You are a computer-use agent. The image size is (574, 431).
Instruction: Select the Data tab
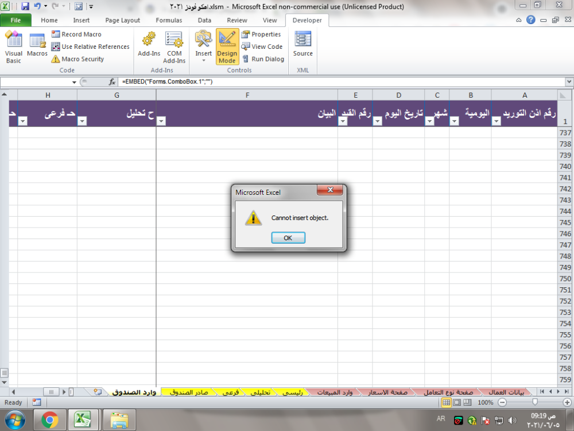(204, 20)
